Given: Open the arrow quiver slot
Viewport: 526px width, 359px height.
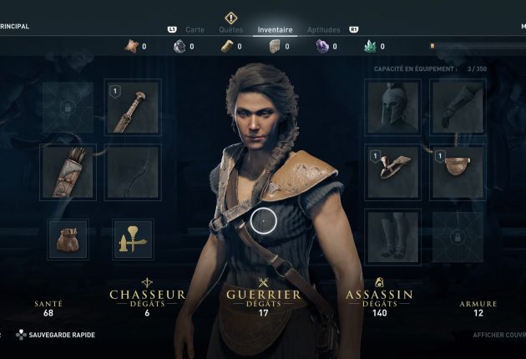Looking at the screenshot, I should (68, 173).
